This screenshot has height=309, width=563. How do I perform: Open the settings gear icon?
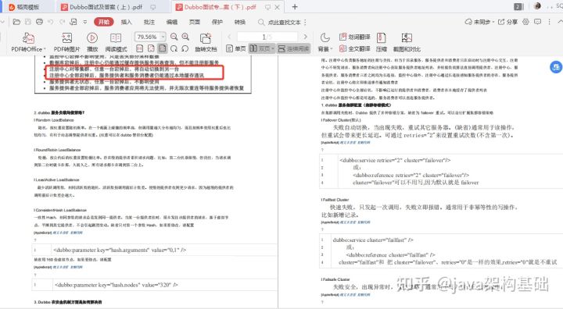(x=525, y=22)
